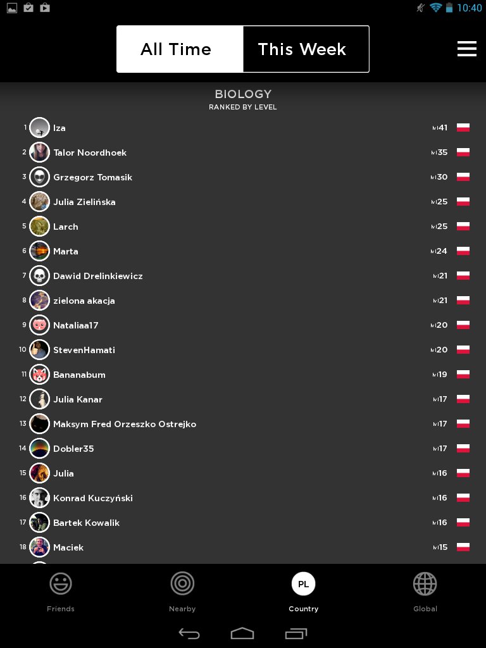Open Talor Noordhoek's profile
This screenshot has height=648, width=486.
click(90, 153)
